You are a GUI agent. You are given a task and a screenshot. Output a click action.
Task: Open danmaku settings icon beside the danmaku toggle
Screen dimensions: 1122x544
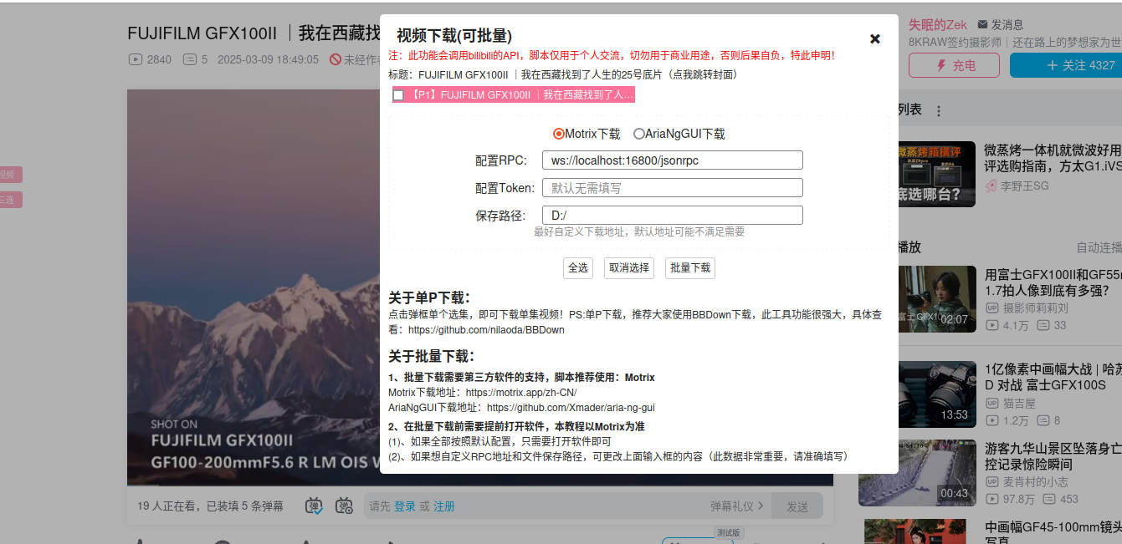pos(344,506)
